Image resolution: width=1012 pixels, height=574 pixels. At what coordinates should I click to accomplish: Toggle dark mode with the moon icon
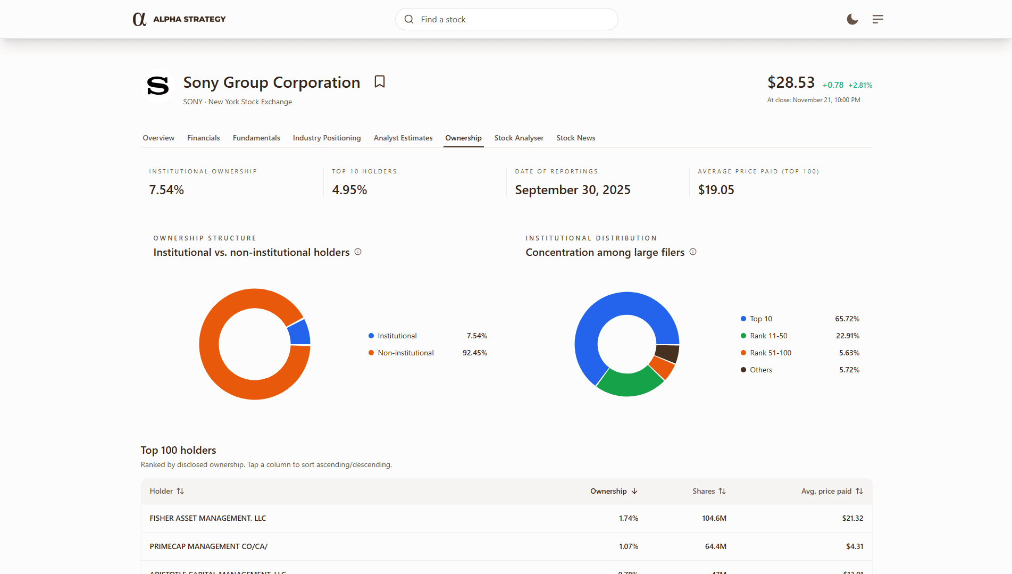click(x=852, y=19)
